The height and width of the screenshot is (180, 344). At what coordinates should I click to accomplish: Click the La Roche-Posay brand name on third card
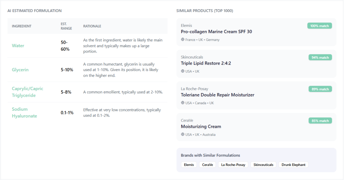[x=195, y=89]
